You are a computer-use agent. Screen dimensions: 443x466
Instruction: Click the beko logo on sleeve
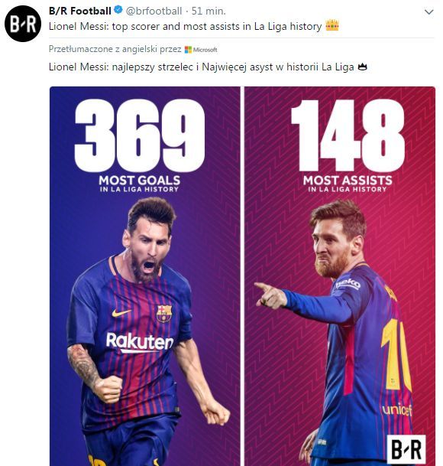click(x=348, y=284)
